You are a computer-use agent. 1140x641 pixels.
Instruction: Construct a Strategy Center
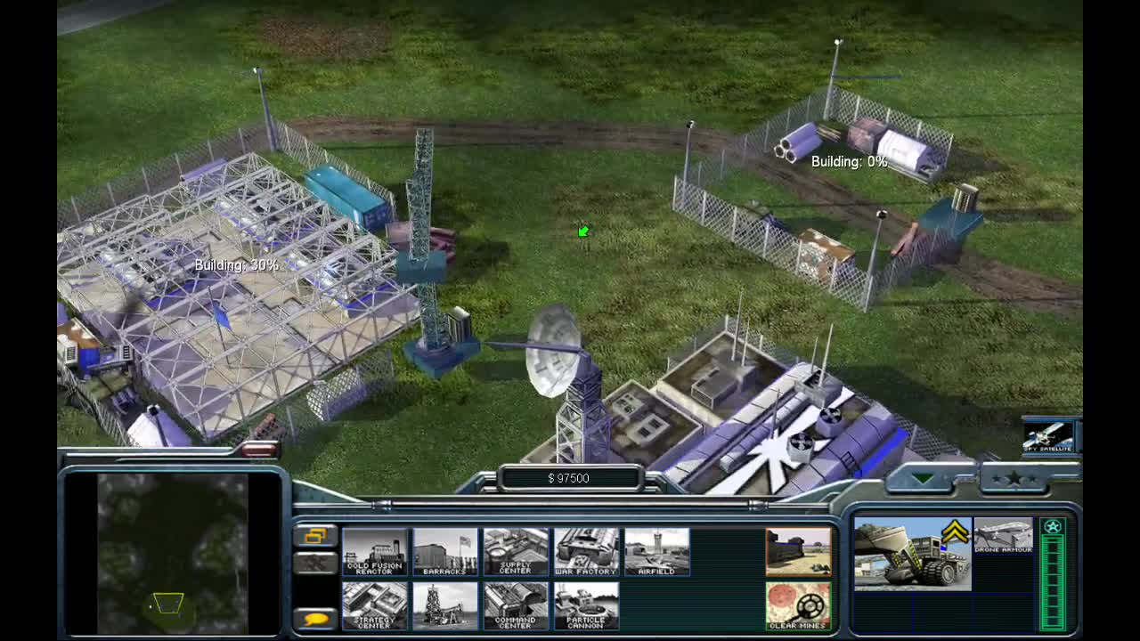pos(375,606)
